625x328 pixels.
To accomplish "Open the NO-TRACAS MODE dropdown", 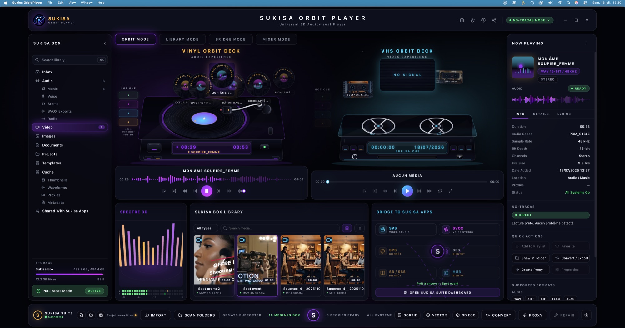I will (x=530, y=20).
